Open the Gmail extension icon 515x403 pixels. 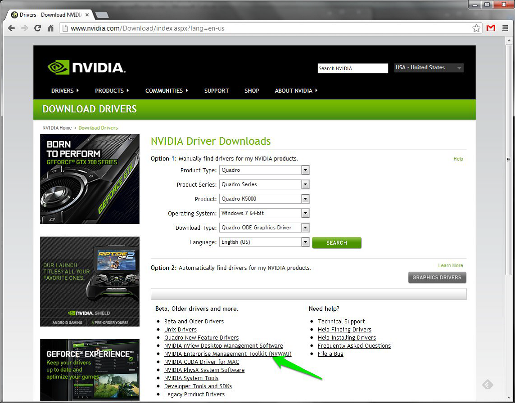click(x=491, y=28)
